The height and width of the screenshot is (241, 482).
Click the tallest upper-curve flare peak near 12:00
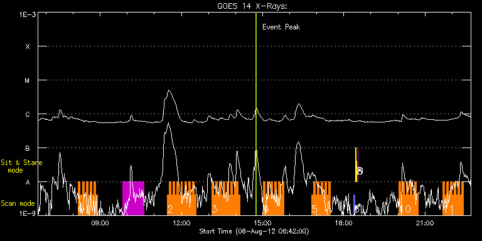(x=168, y=90)
